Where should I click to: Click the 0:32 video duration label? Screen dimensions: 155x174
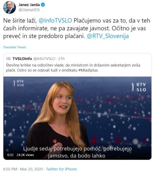pyautogui.click(x=10, y=155)
